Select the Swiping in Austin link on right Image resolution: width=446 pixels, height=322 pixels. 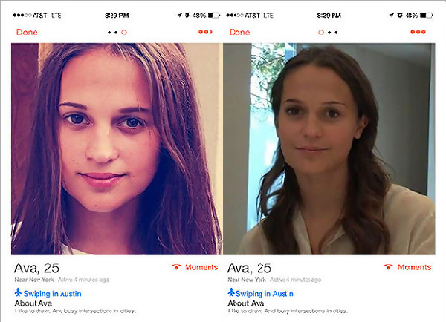tap(265, 294)
